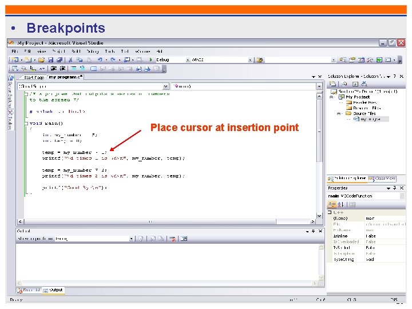Select the Header Files folder
Image resolution: width=412 pixels, height=309 pixels.
[x=362, y=102]
